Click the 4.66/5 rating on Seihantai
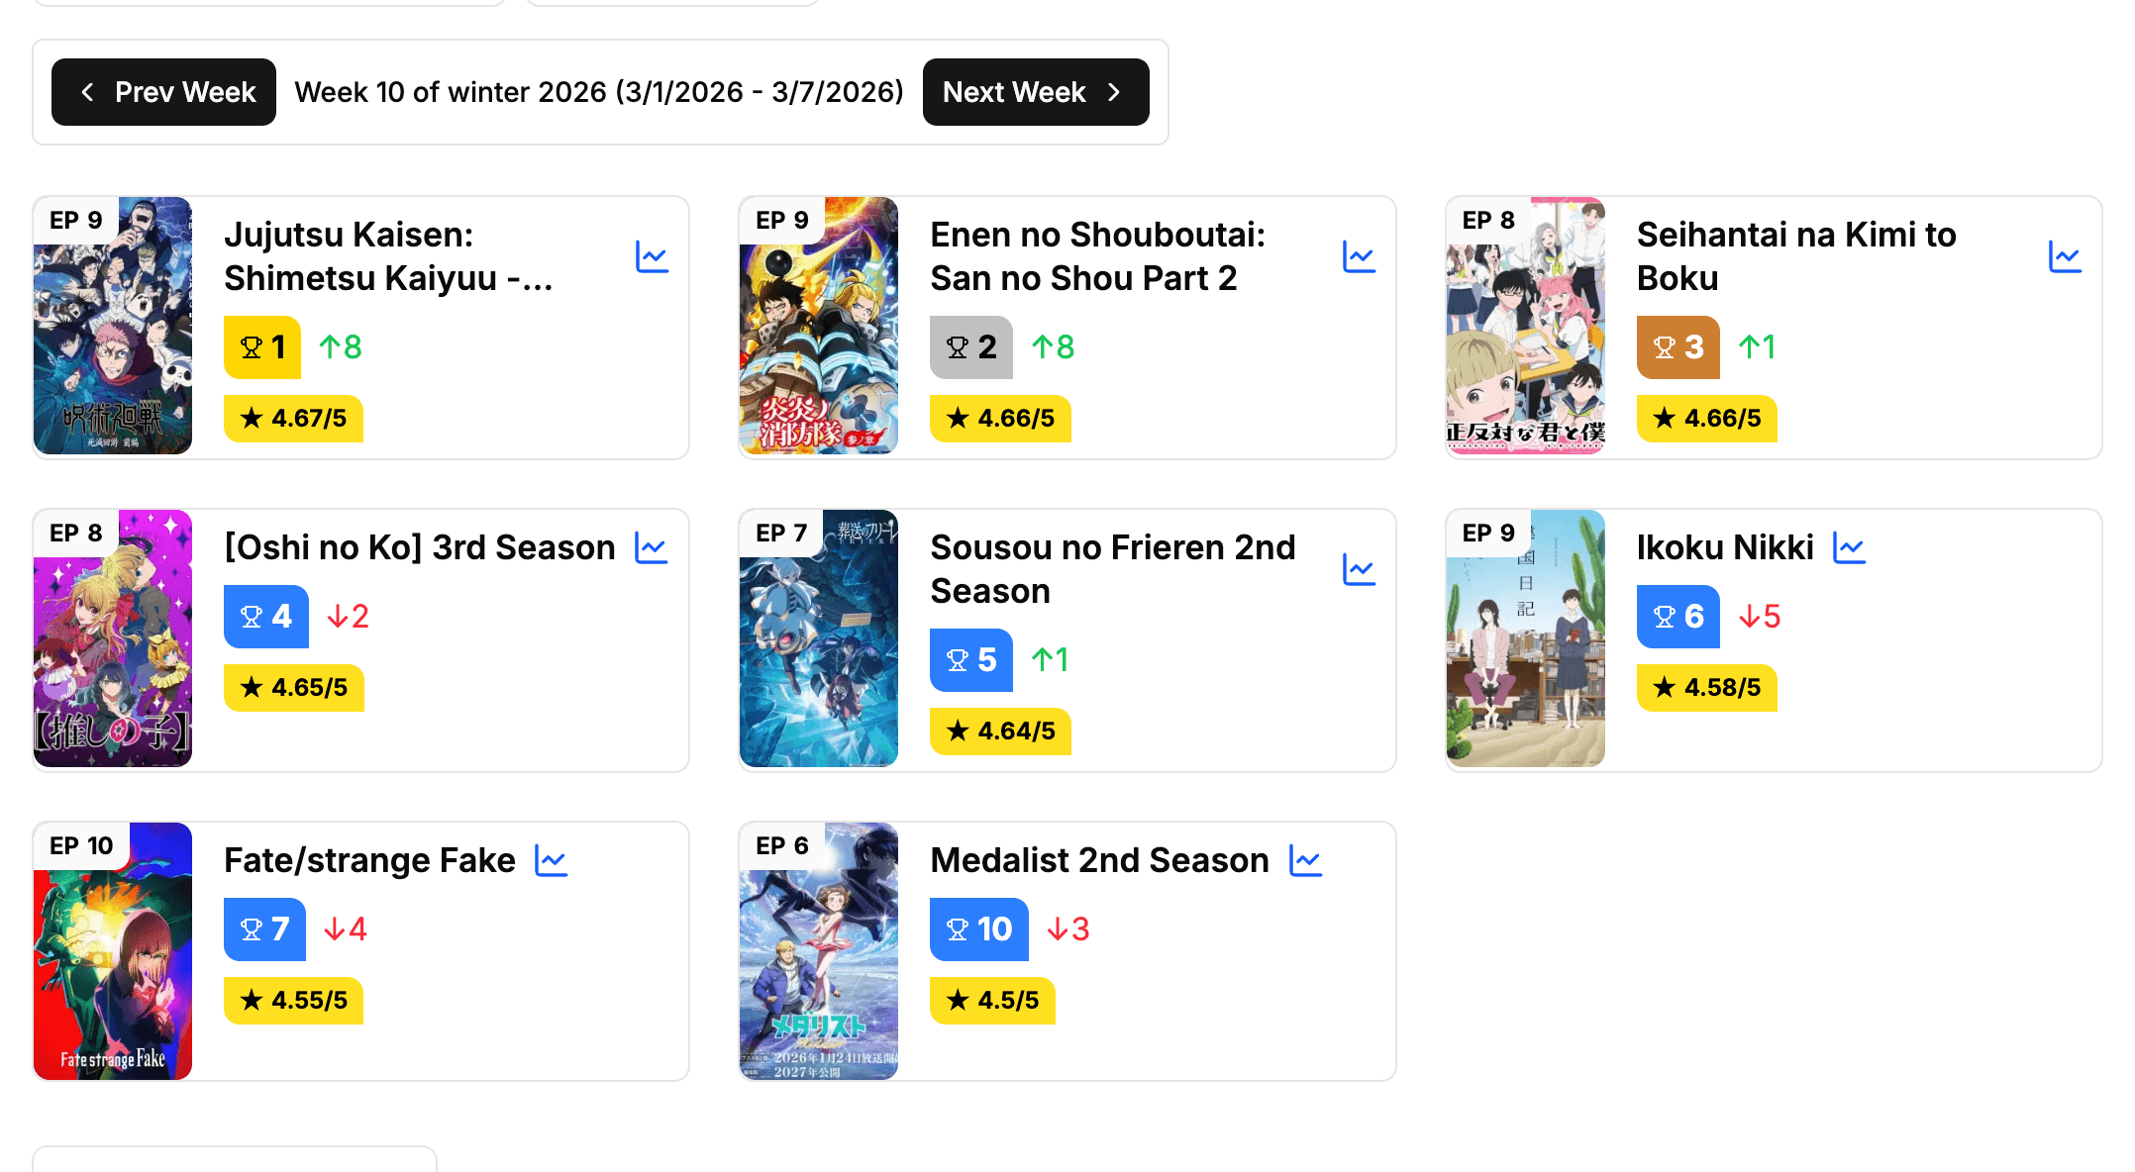Viewport: 2135px width, 1172px height. point(1706,419)
